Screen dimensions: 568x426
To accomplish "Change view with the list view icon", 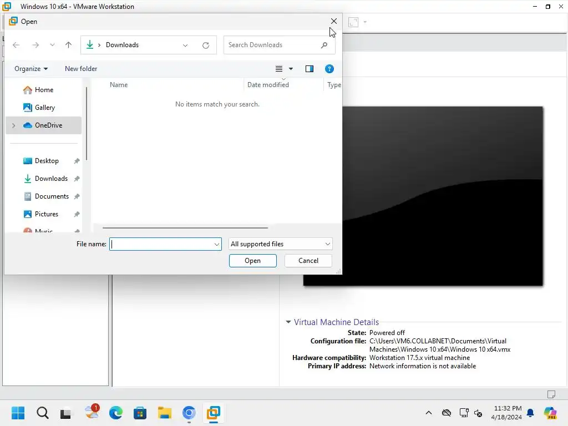I will click(279, 69).
